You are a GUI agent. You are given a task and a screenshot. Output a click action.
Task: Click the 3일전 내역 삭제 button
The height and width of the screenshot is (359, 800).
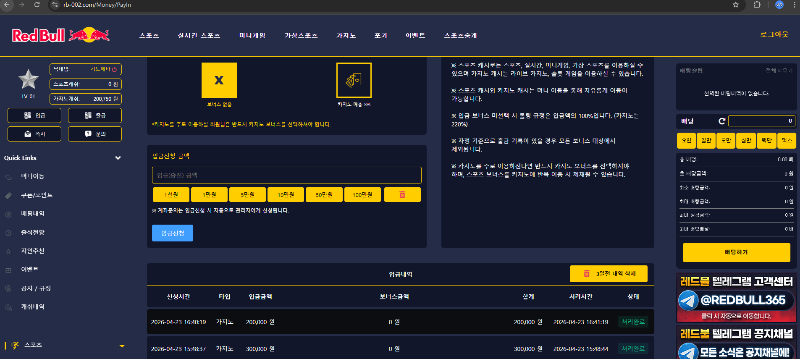click(x=609, y=274)
